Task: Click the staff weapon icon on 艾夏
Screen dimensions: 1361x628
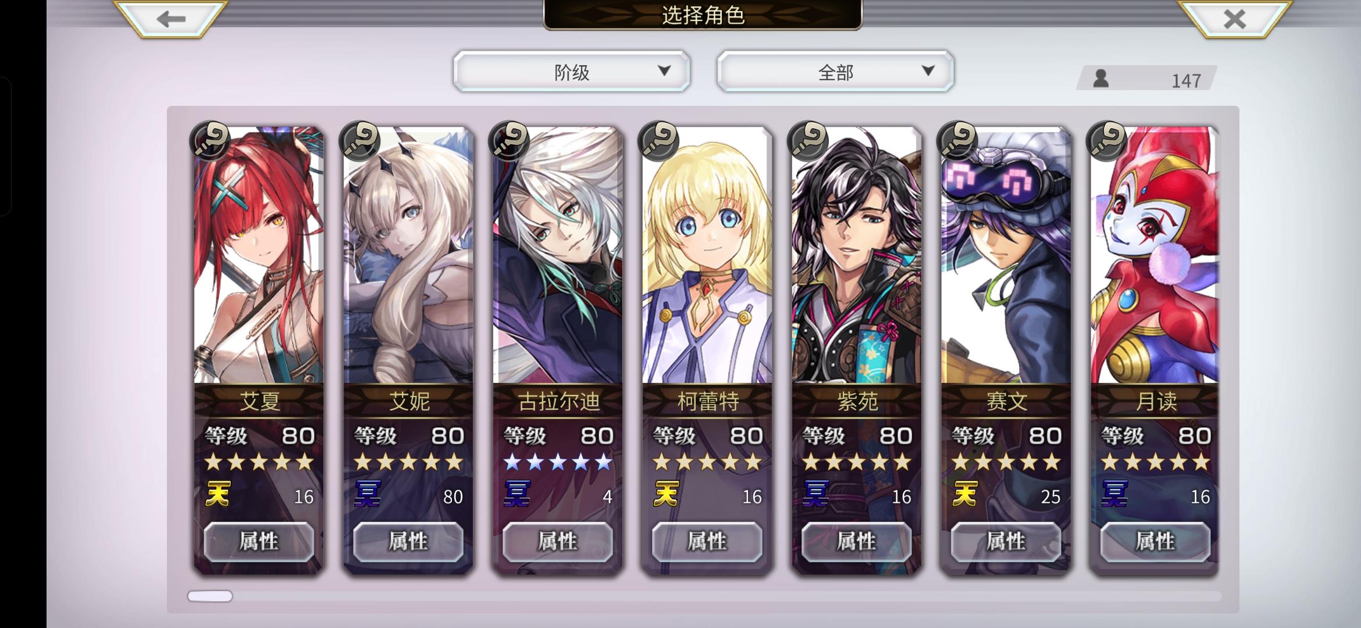Action: click(x=210, y=141)
